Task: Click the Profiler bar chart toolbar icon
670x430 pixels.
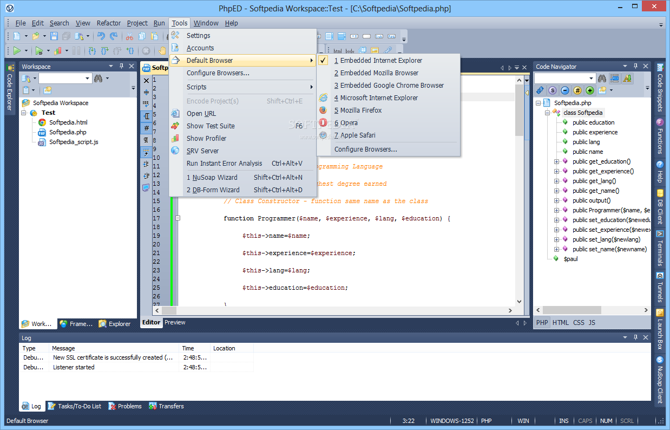Action: (x=58, y=51)
